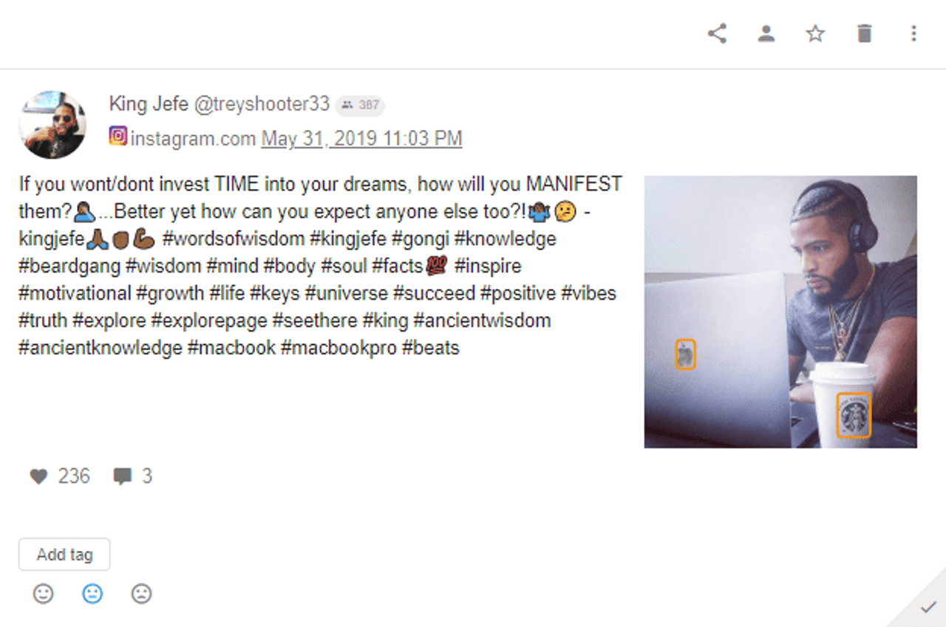
Task: Click the 387 followers badge
Action: (360, 105)
